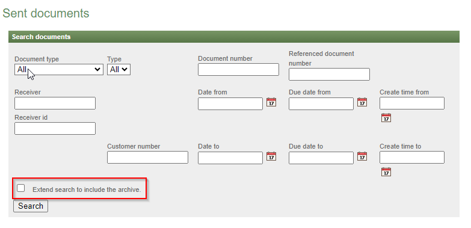The width and height of the screenshot is (471, 228).
Task: Click the Customer number label
Action: pos(134,146)
